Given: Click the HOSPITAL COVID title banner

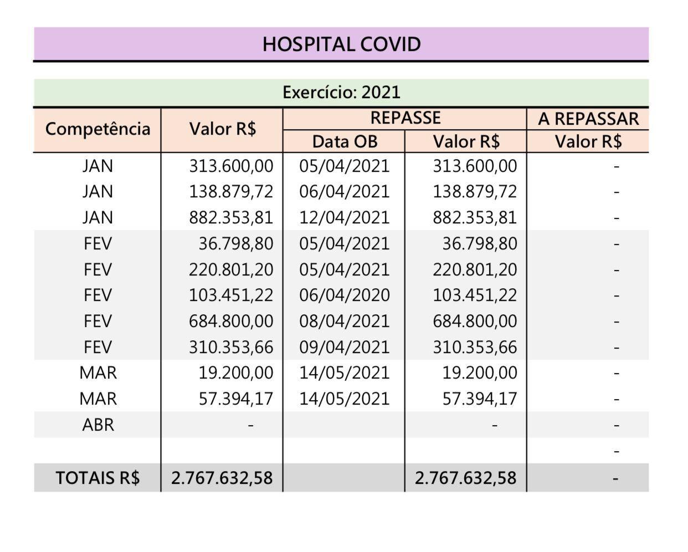Looking at the screenshot, I should click(341, 44).
